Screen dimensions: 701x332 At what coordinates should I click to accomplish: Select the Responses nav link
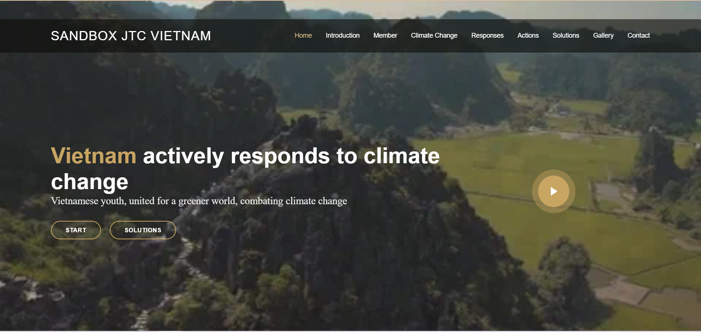[487, 35]
